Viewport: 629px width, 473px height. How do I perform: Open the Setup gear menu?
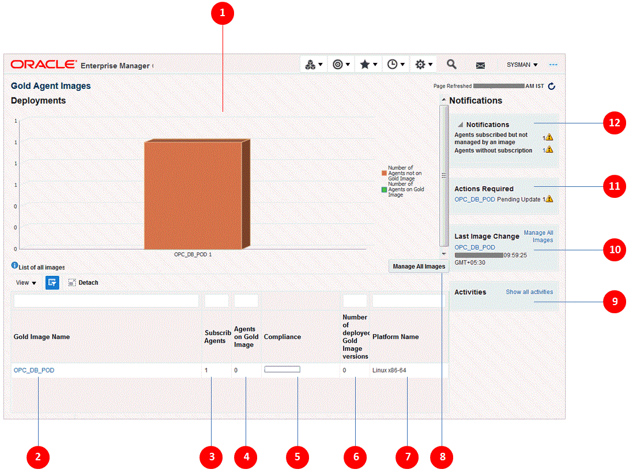coord(424,65)
